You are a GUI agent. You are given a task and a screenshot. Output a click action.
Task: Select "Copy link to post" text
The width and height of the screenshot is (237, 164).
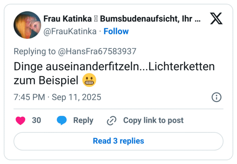pyautogui.click(x=153, y=121)
